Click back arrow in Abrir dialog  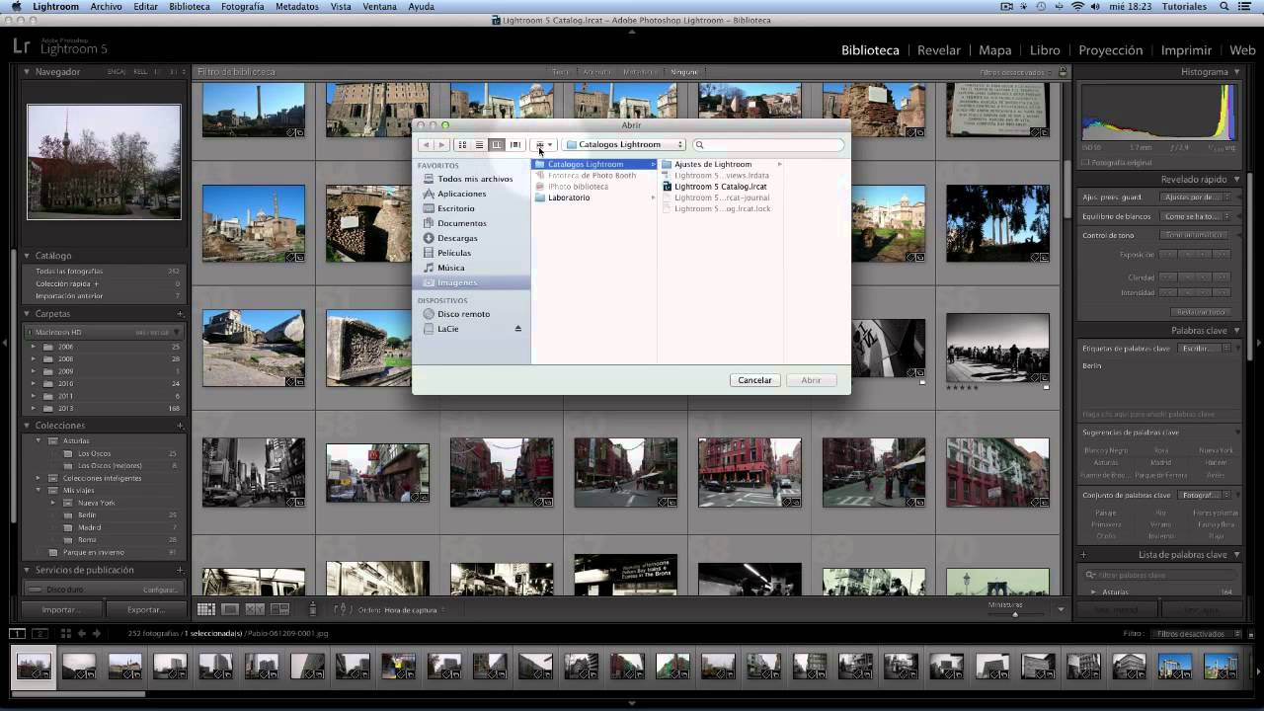(x=427, y=145)
